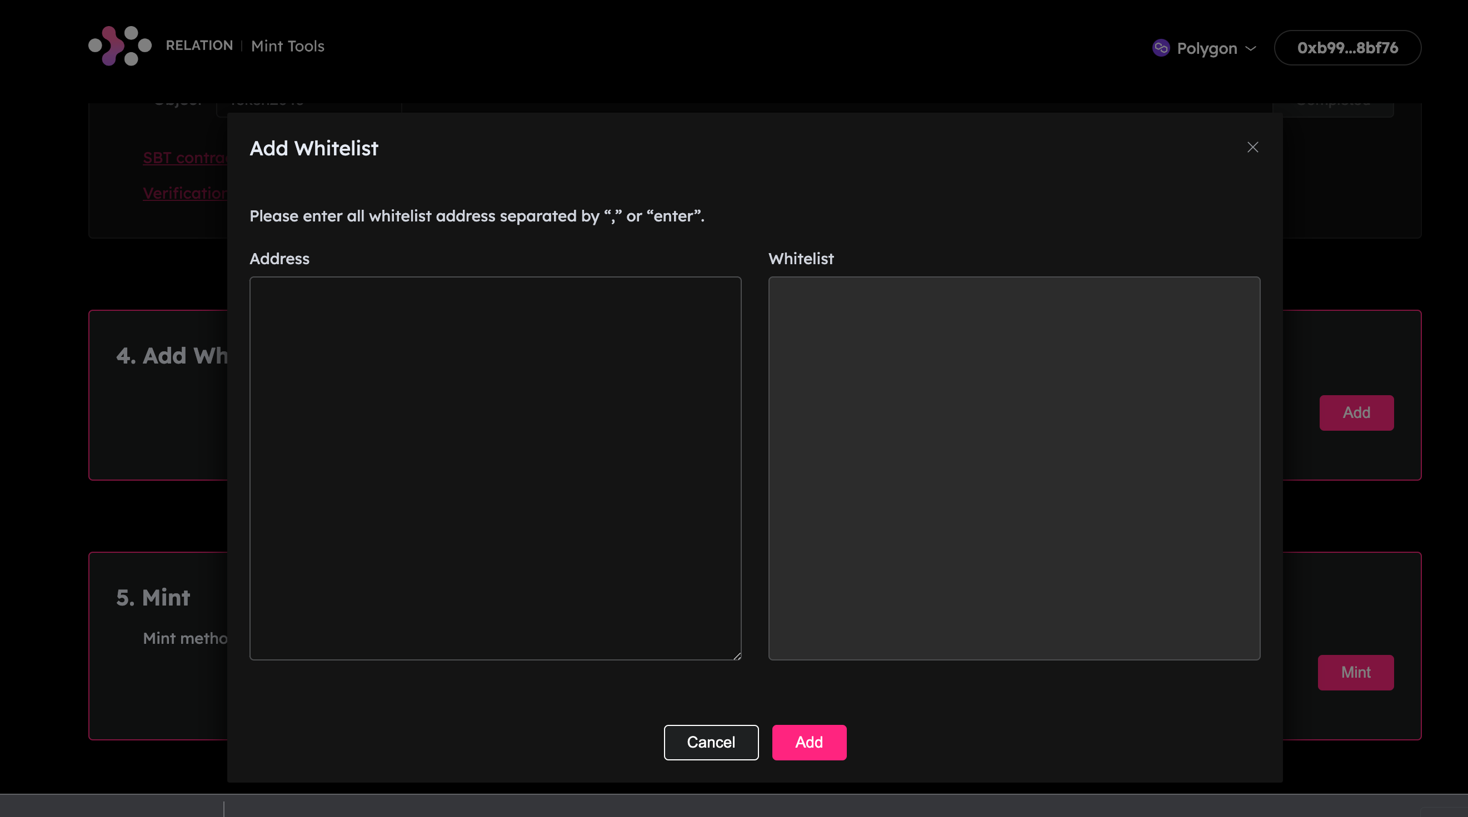Open wallet 0xb99...8bf76 menu
Image resolution: width=1468 pixels, height=817 pixels.
click(x=1347, y=48)
